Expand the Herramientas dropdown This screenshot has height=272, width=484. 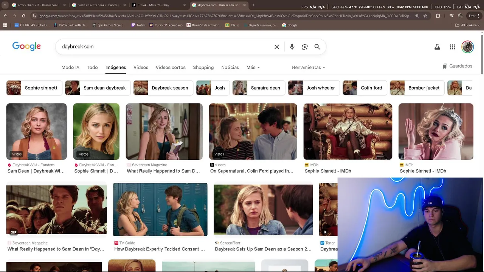tap(309, 67)
